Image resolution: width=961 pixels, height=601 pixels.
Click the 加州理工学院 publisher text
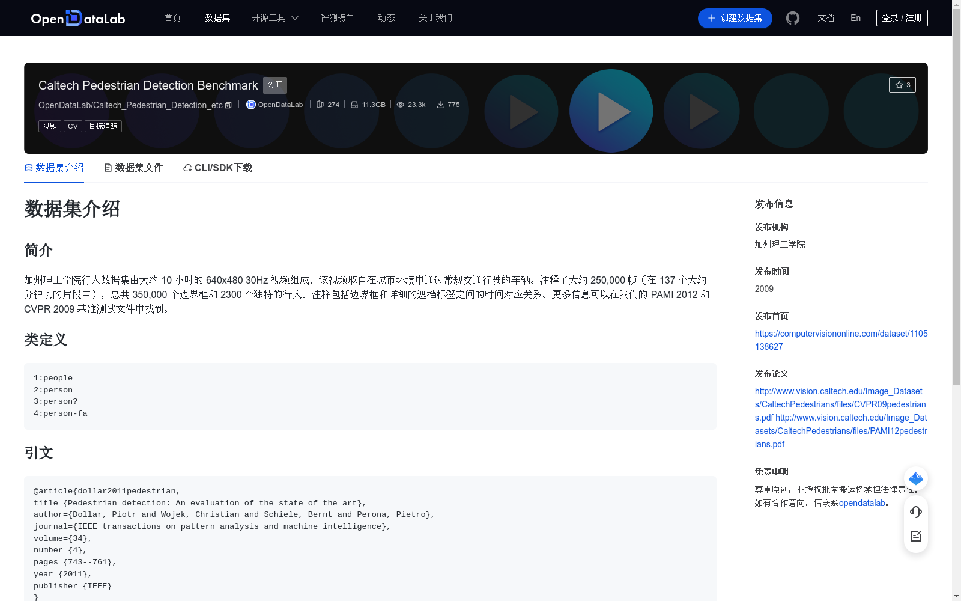pos(780,245)
